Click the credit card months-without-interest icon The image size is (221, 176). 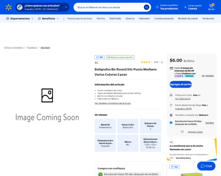[171, 68]
